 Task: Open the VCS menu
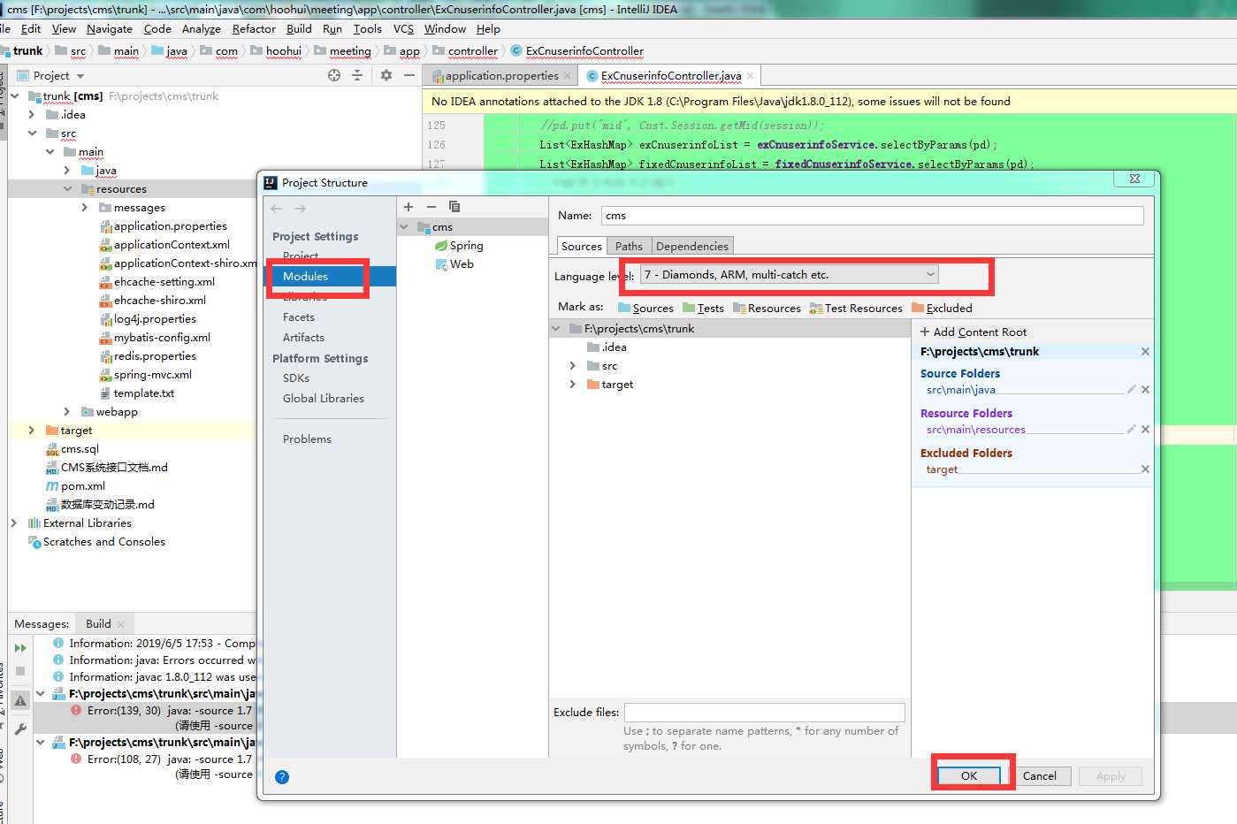pyautogui.click(x=403, y=29)
